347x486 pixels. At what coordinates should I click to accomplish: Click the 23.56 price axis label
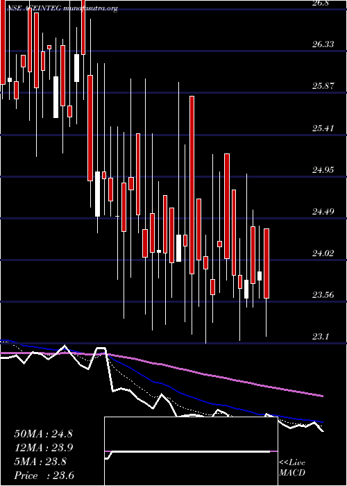(323, 295)
